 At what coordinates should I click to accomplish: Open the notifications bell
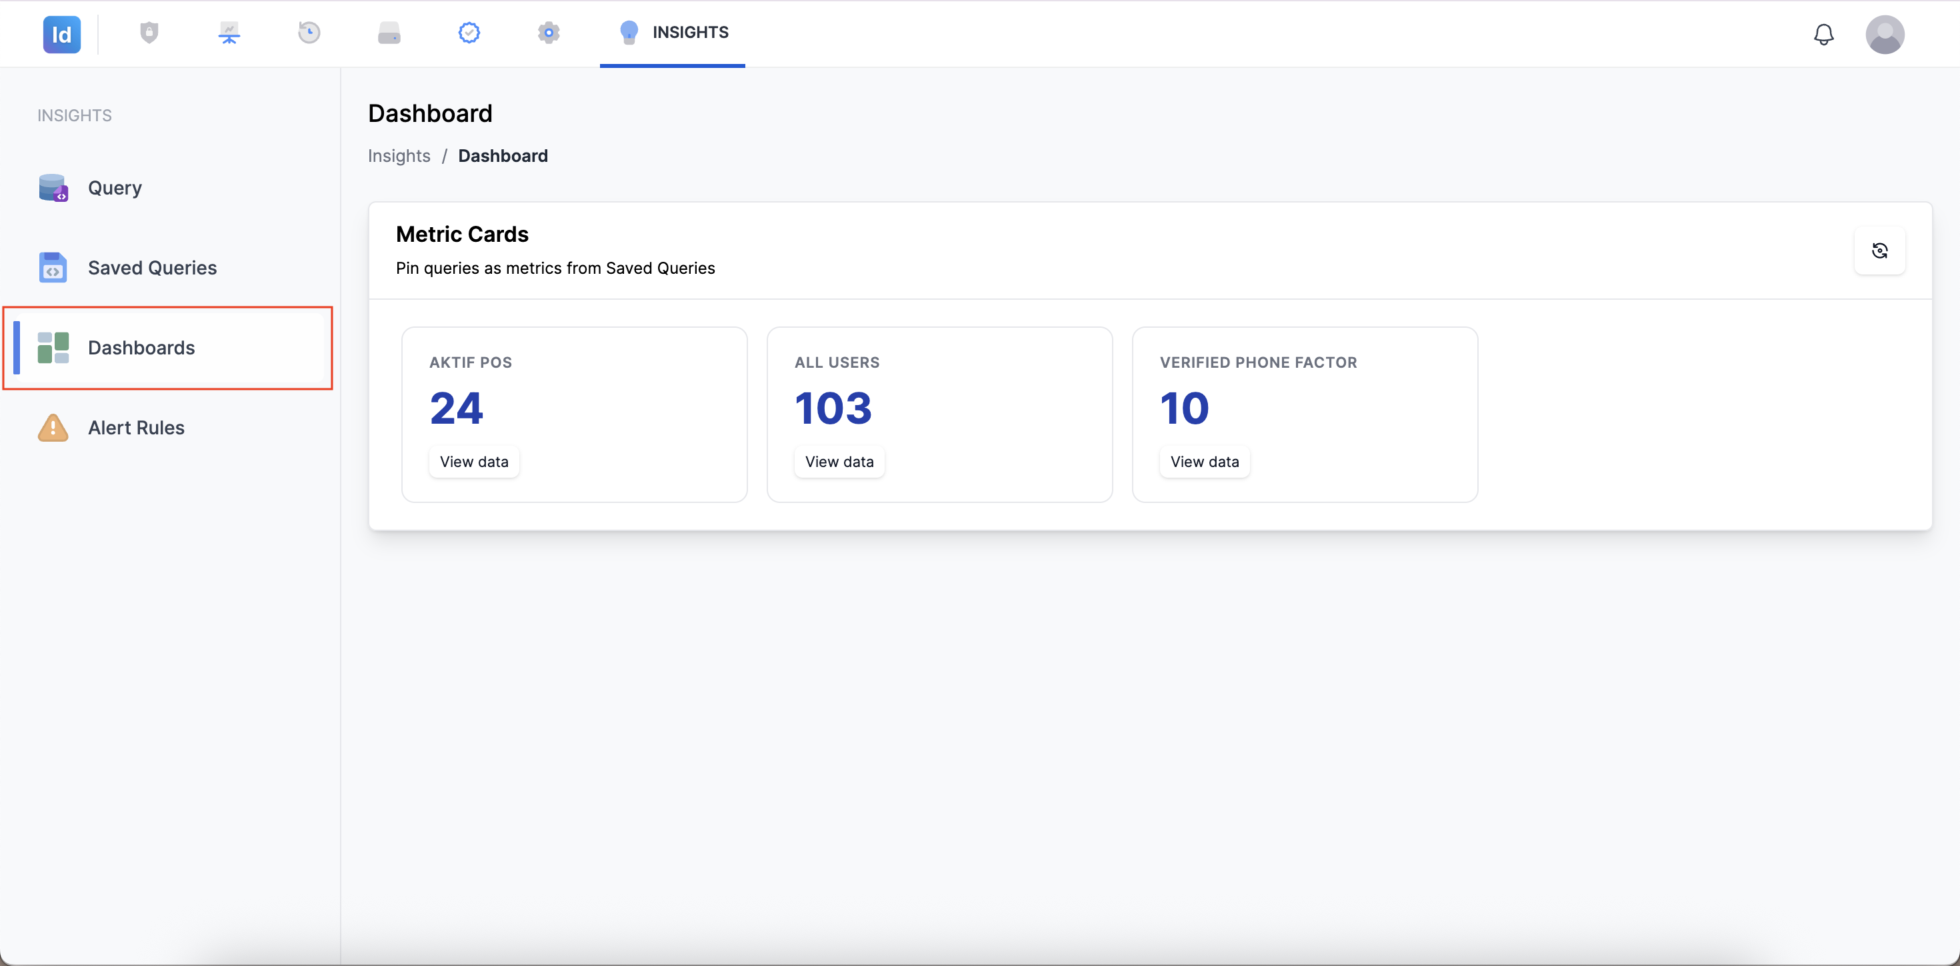[x=1823, y=34]
